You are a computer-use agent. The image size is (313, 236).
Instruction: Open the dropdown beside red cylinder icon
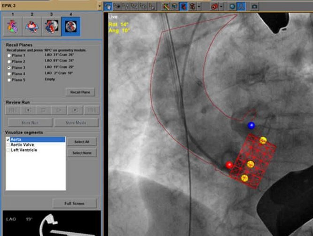(x=221, y=7)
